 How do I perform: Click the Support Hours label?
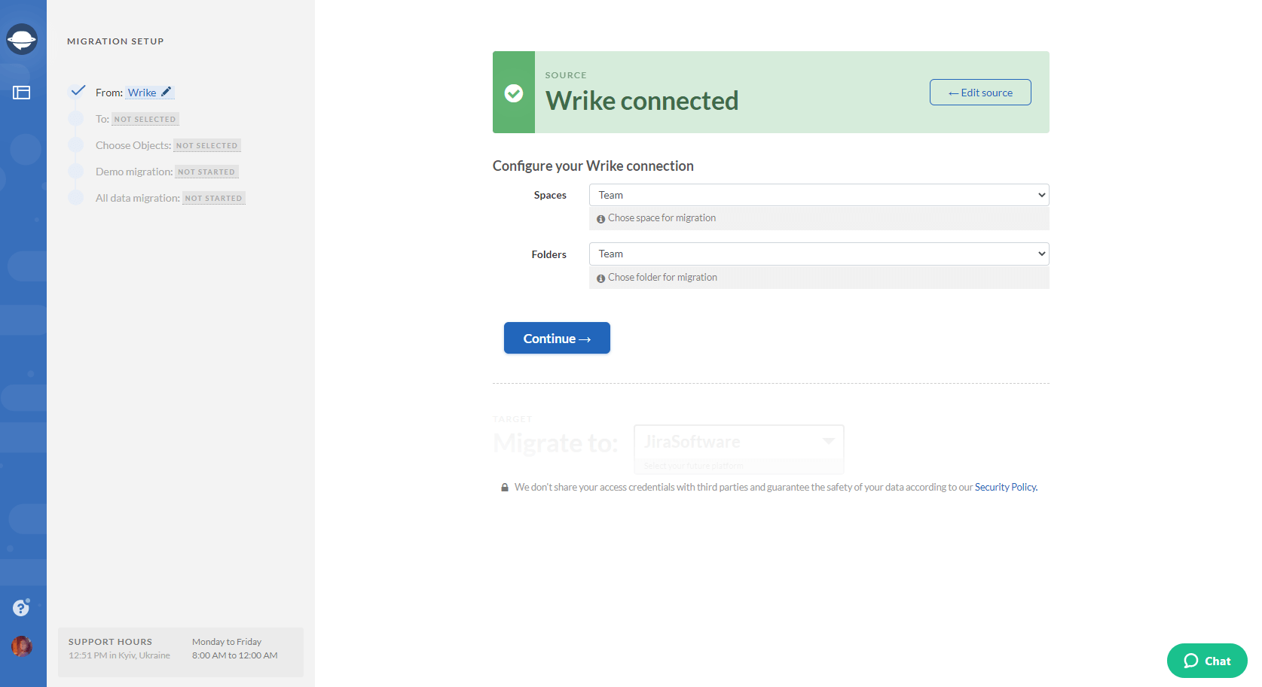point(110,642)
